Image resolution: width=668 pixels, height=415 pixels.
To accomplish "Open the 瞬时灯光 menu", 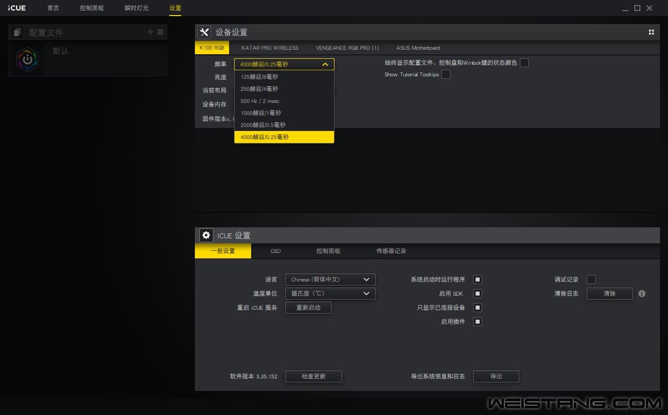I will (x=137, y=8).
